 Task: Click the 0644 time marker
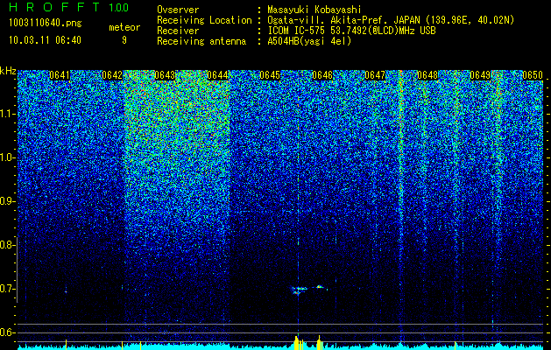pos(217,75)
